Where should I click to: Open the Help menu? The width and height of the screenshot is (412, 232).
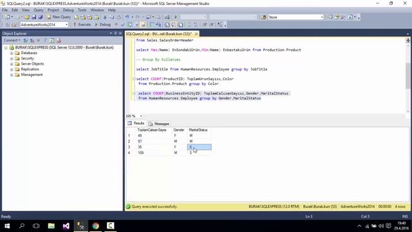pyautogui.click(x=111, y=10)
